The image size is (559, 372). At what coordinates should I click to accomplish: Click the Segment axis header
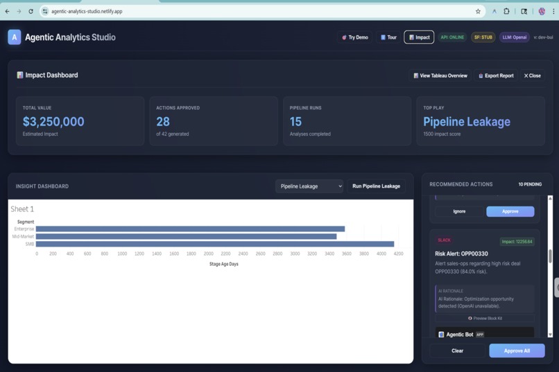[x=26, y=222]
